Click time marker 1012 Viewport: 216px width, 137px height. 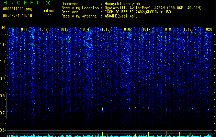pyautogui.click(x=44, y=29)
